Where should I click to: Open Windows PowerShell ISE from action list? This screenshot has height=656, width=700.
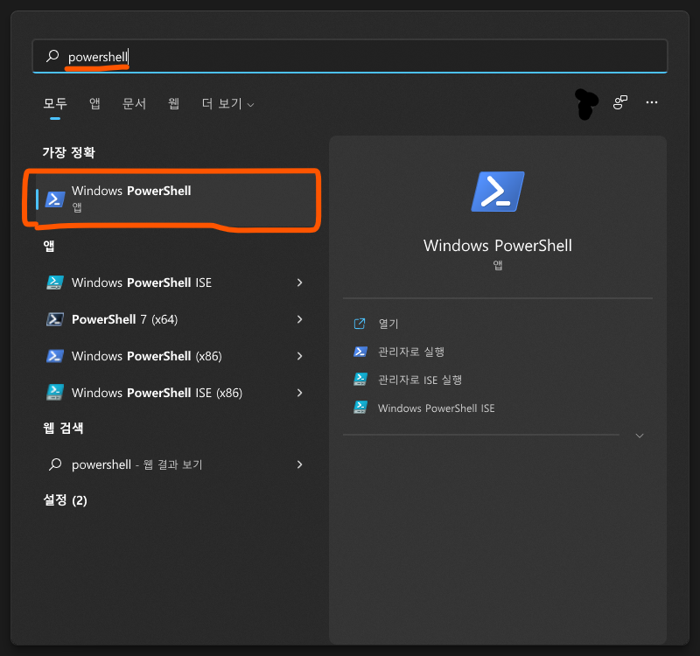point(436,408)
